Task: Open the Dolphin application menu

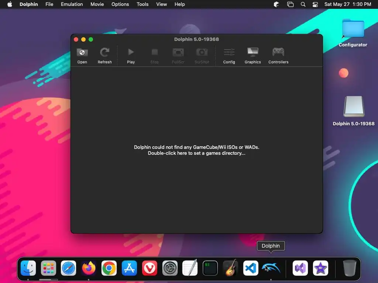Action: pyautogui.click(x=29, y=4)
